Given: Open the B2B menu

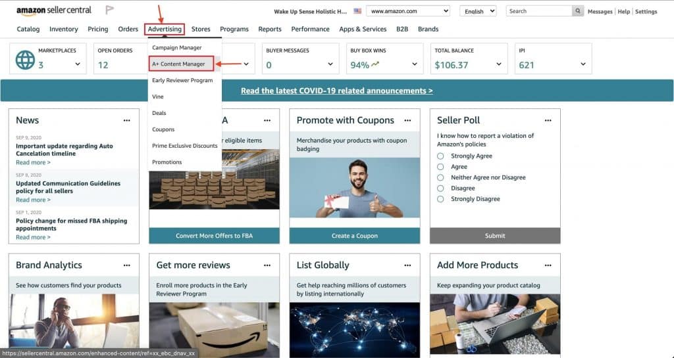Looking at the screenshot, I should (402, 29).
